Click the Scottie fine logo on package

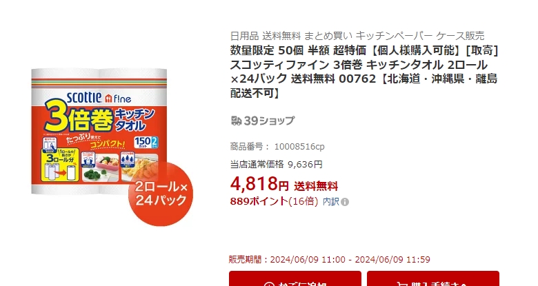click(x=99, y=98)
